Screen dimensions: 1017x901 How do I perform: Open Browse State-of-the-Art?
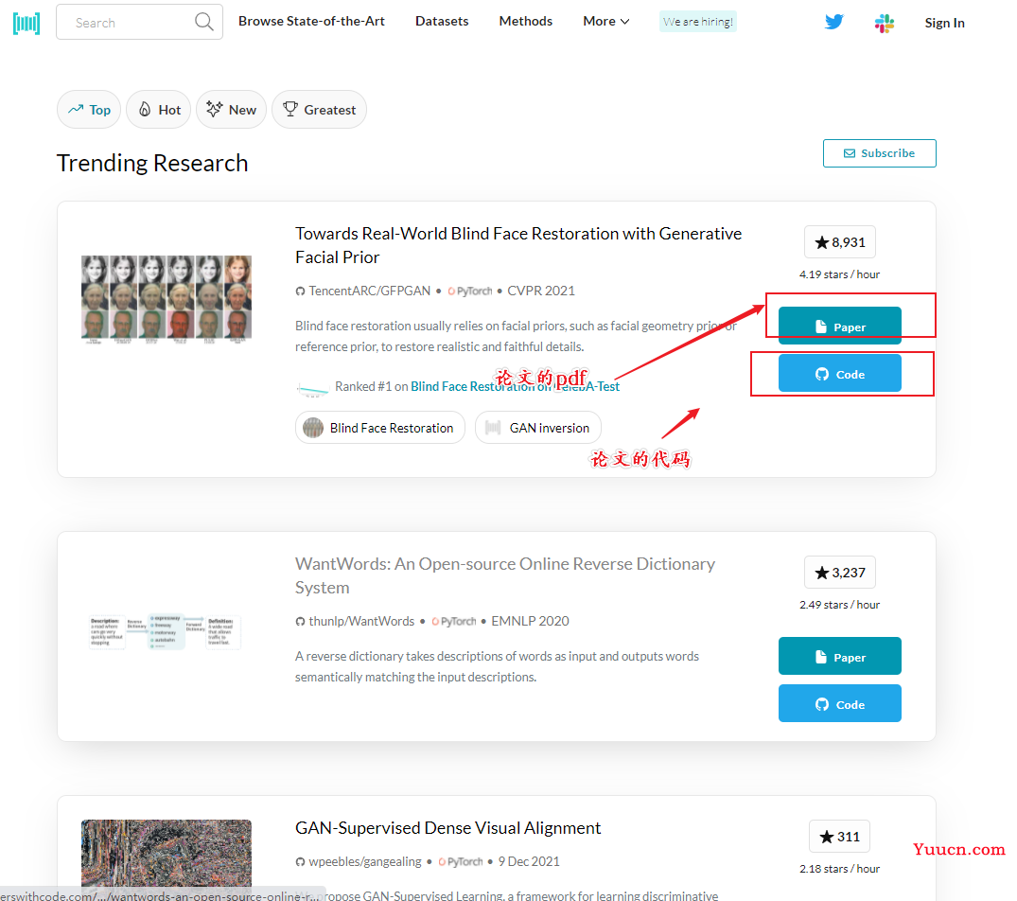tap(311, 22)
